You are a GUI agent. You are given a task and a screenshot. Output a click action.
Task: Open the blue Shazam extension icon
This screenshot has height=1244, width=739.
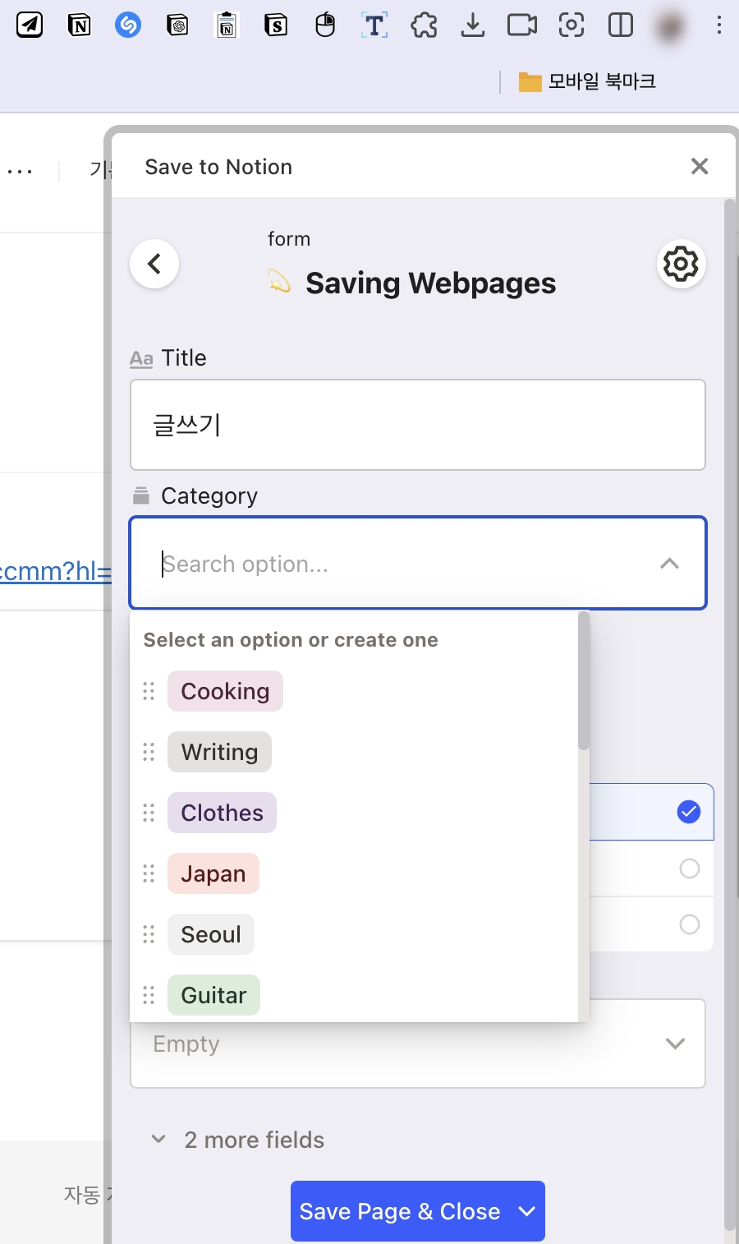point(128,25)
